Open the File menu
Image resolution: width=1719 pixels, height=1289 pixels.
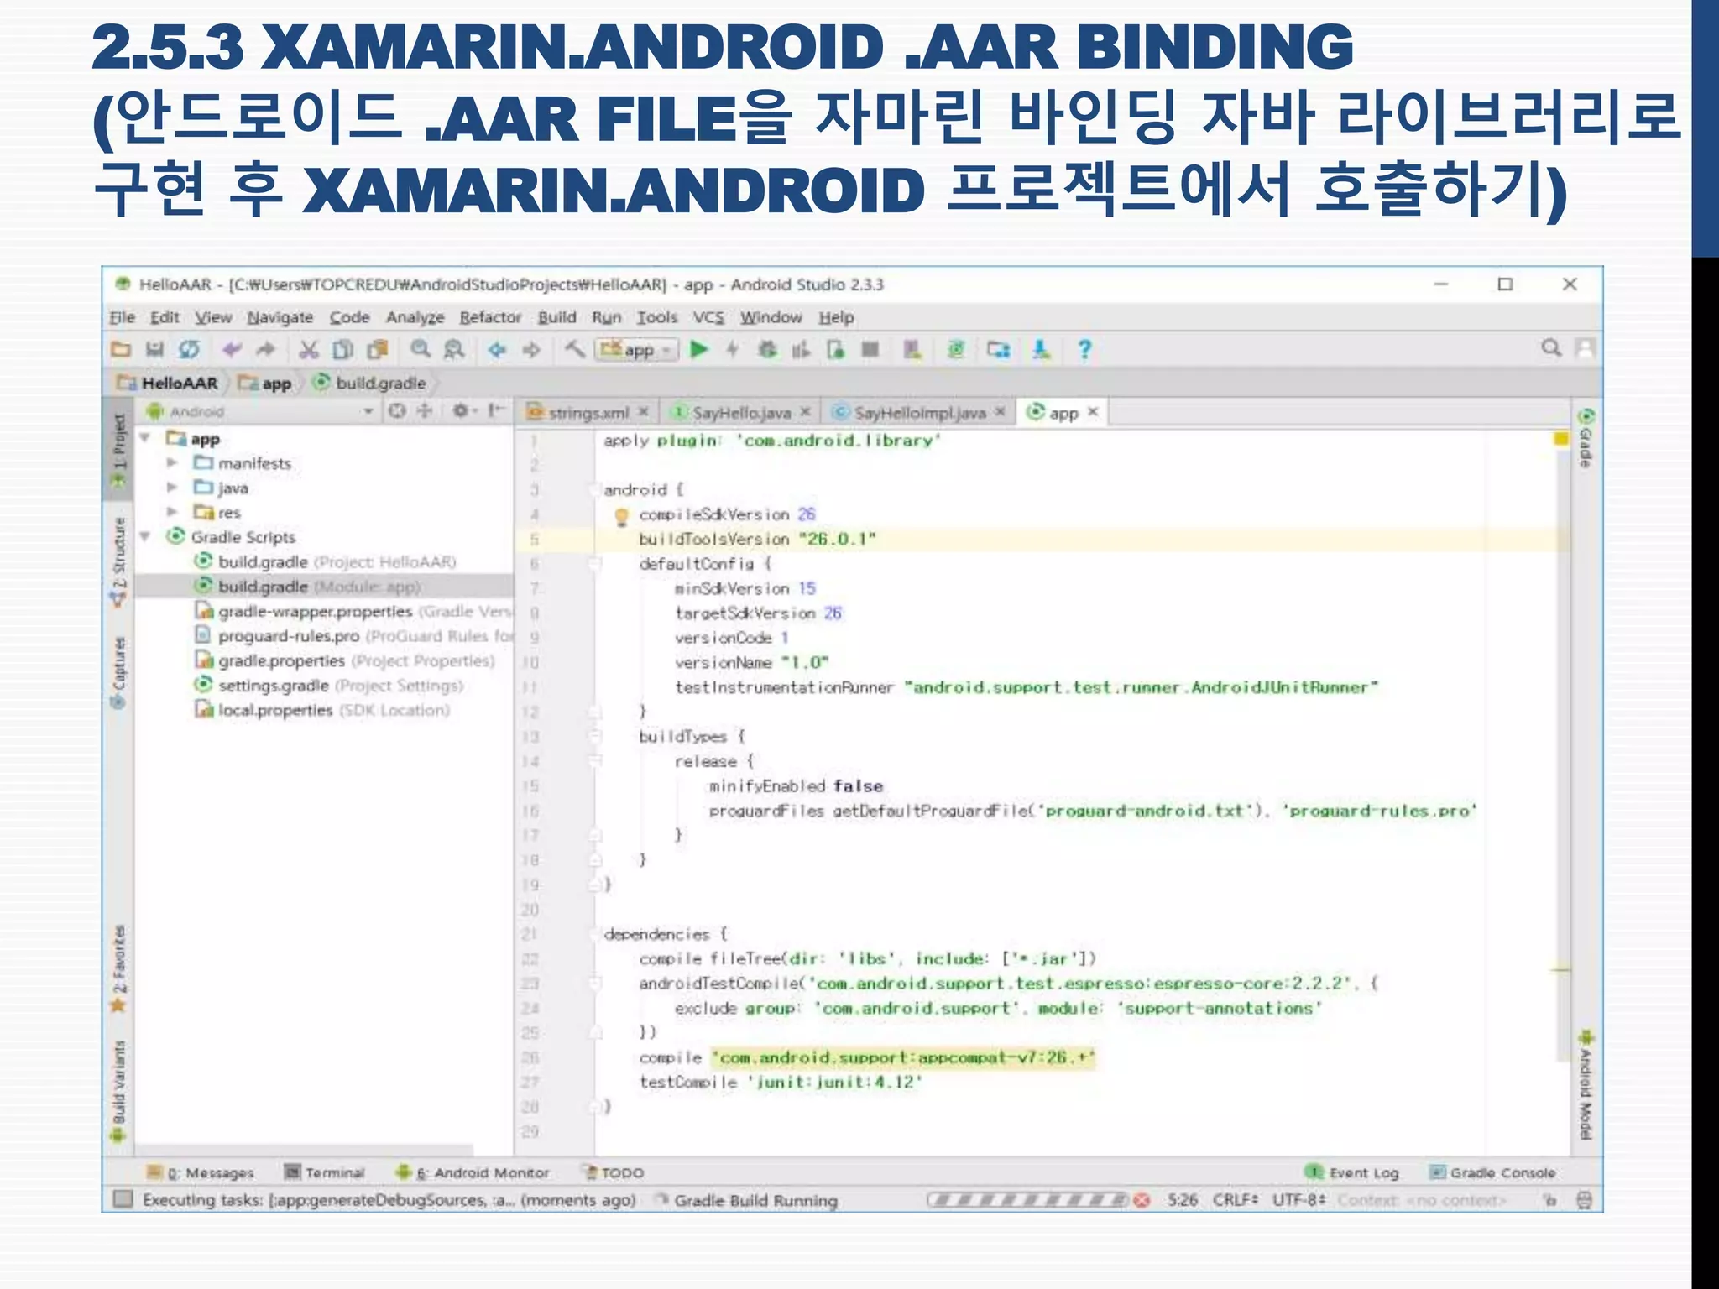click(x=123, y=317)
